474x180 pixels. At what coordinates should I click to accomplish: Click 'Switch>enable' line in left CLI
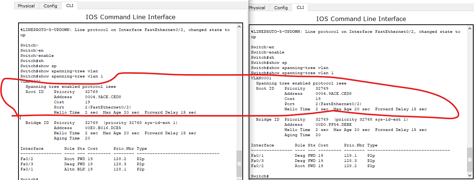pyautogui.click(x=37, y=56)
